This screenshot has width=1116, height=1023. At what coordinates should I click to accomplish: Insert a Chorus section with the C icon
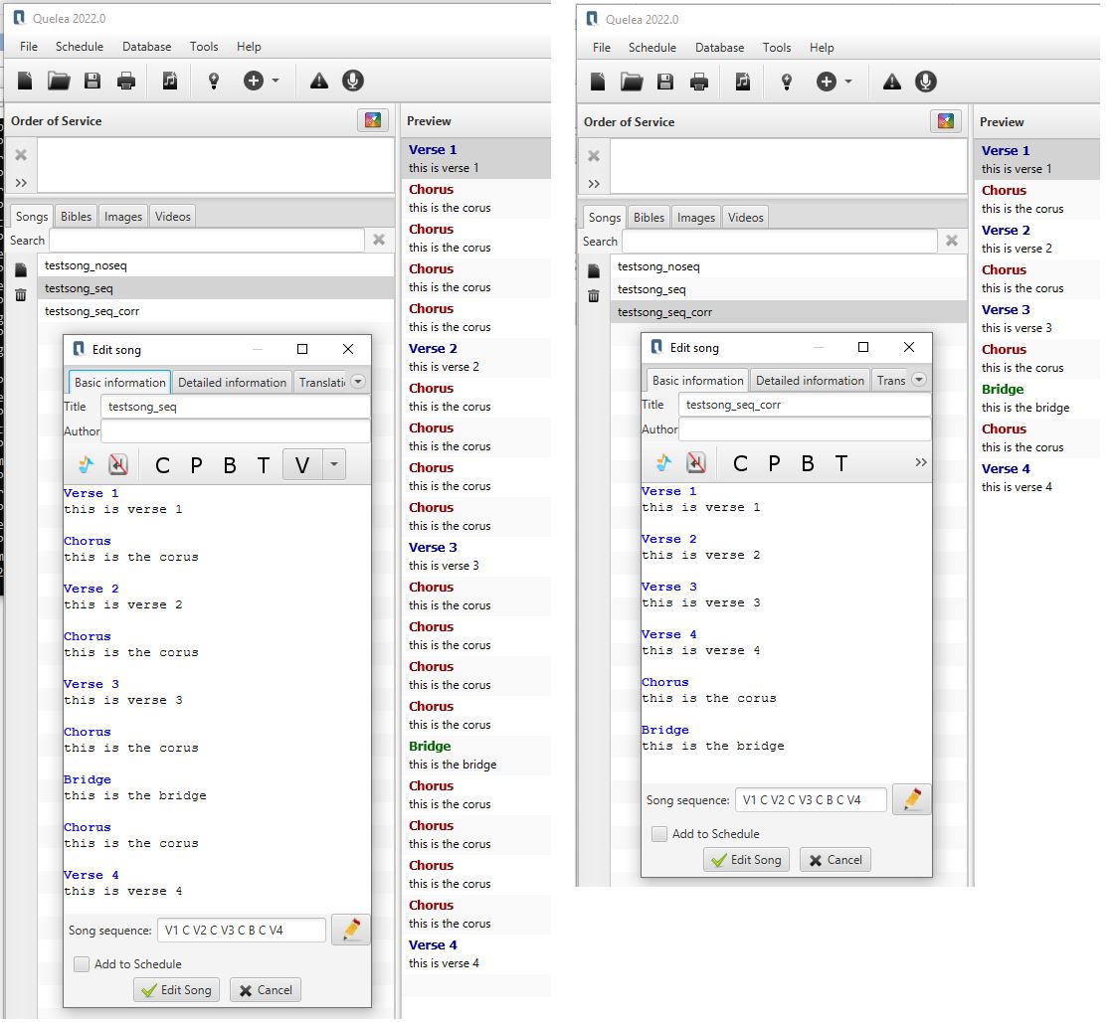162,464
